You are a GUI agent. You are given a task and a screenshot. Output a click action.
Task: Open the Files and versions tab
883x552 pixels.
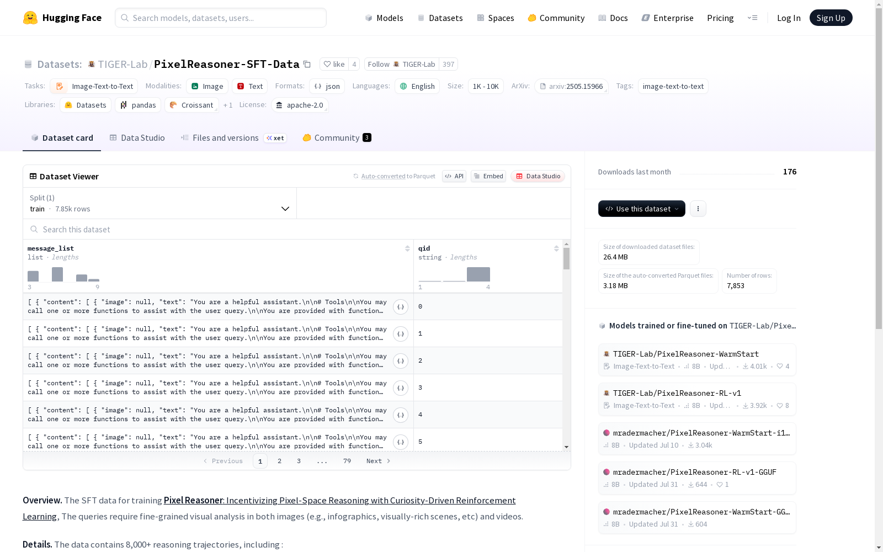click(x=233, y=138)
